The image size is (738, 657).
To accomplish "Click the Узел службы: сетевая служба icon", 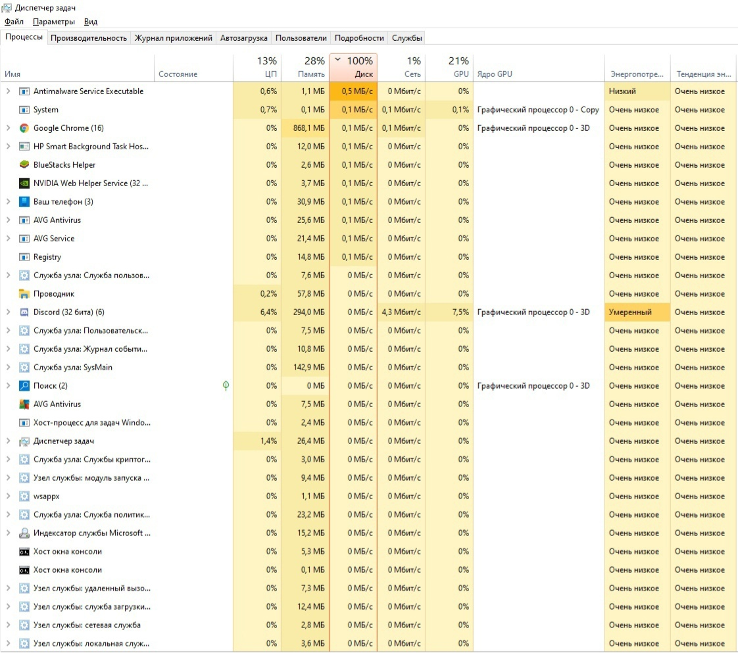I will (24, 625).
